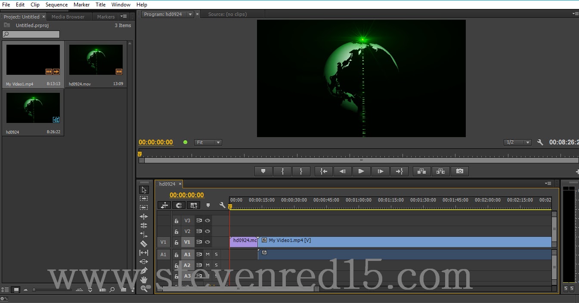Go to Out point button

pyautogui.click(x=399, y=171)
